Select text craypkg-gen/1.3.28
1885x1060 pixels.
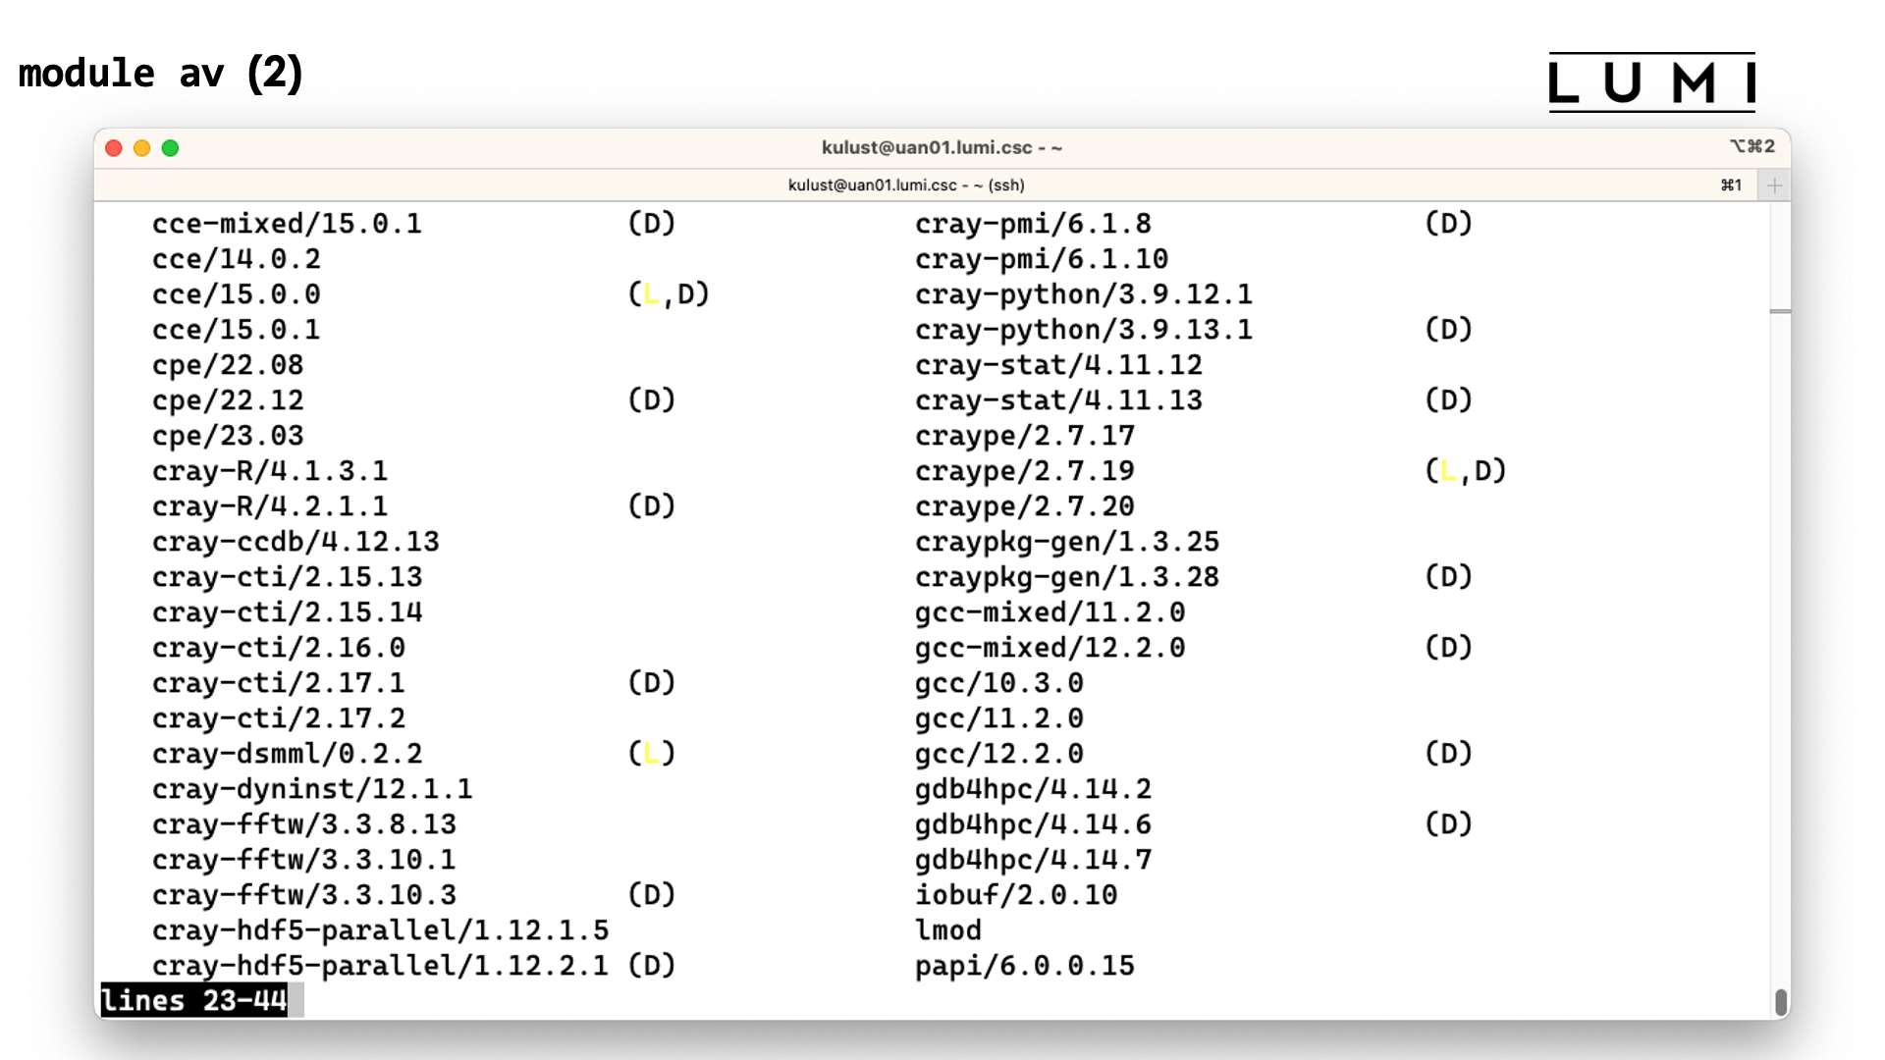(x=1067, y=577)
